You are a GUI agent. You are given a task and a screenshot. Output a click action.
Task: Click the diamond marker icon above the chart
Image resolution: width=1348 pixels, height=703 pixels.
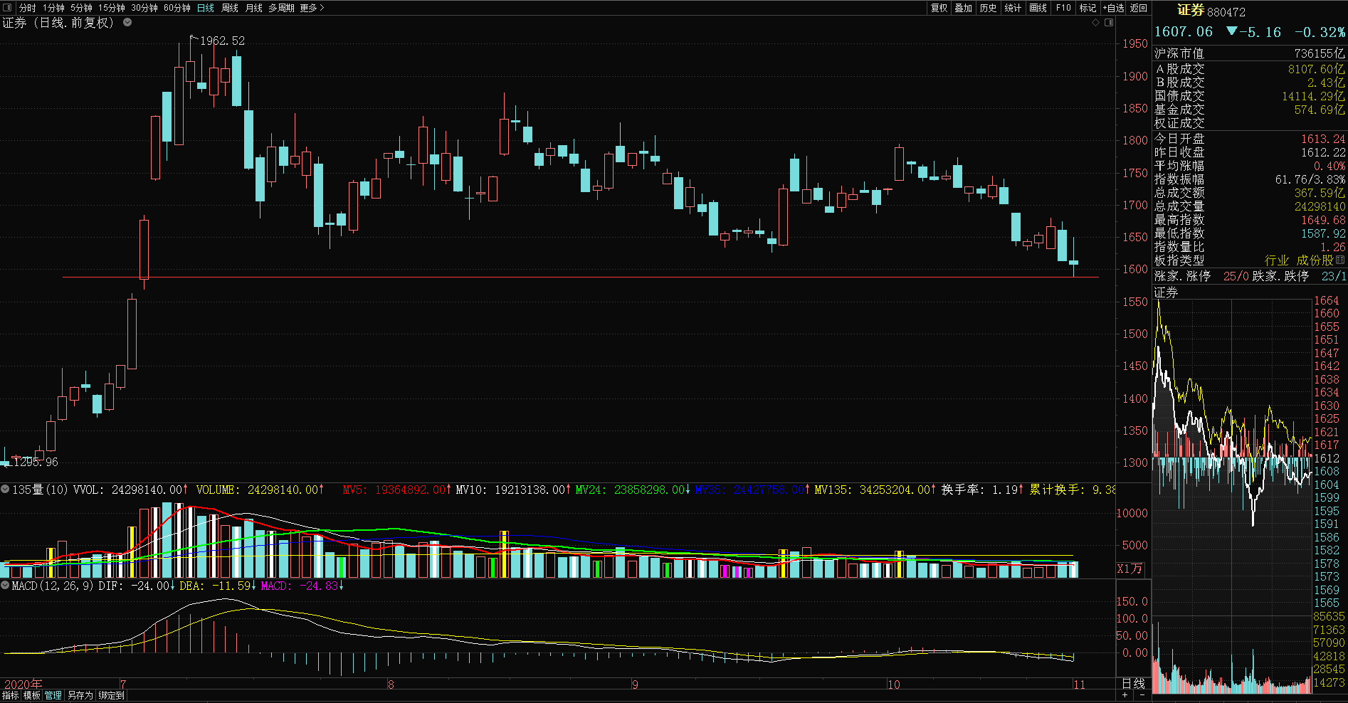click(x=1096, y=23)
